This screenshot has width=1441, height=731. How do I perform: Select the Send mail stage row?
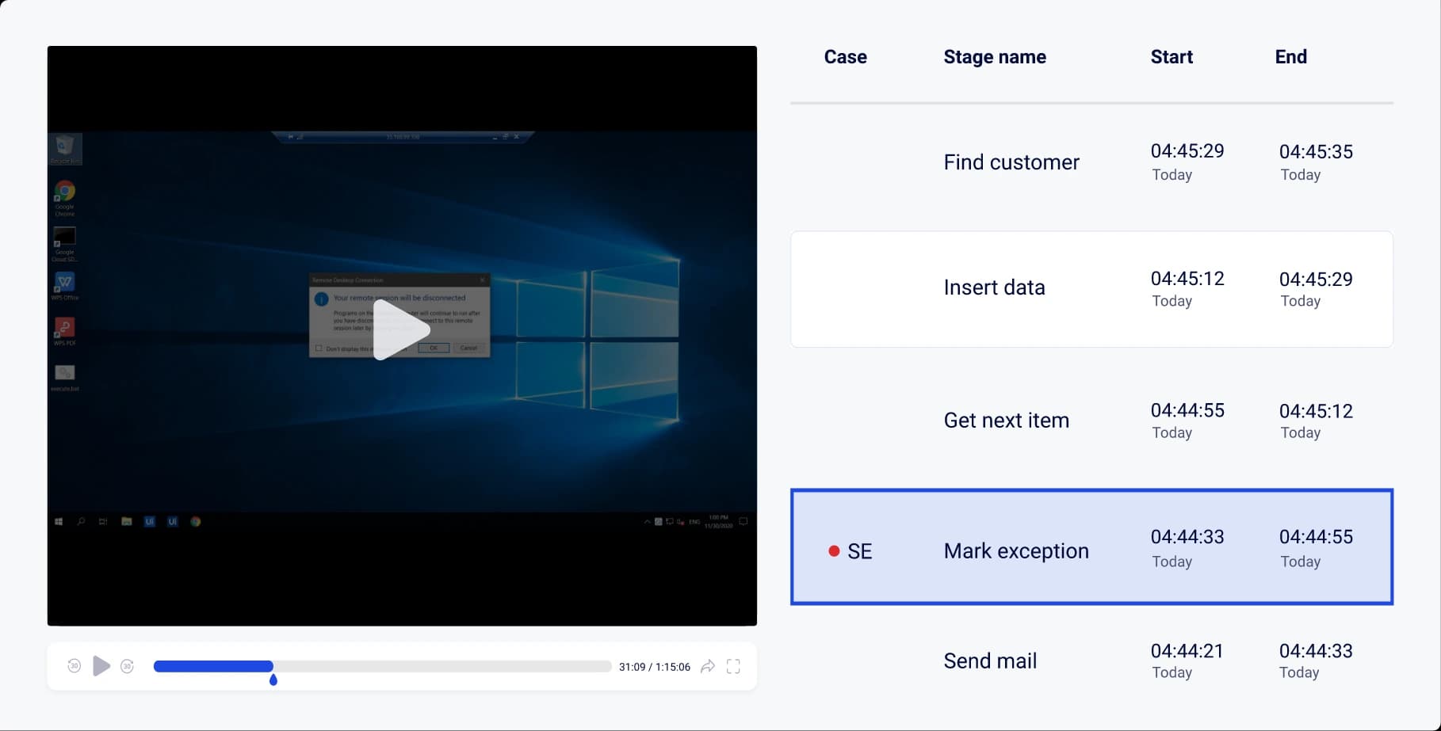(x=1091, y=661)
